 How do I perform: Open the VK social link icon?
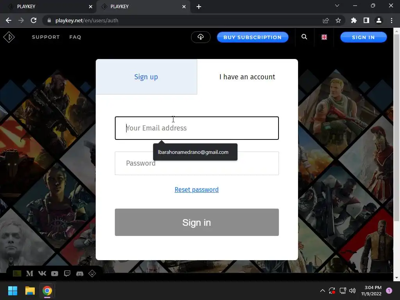point(42,273)
